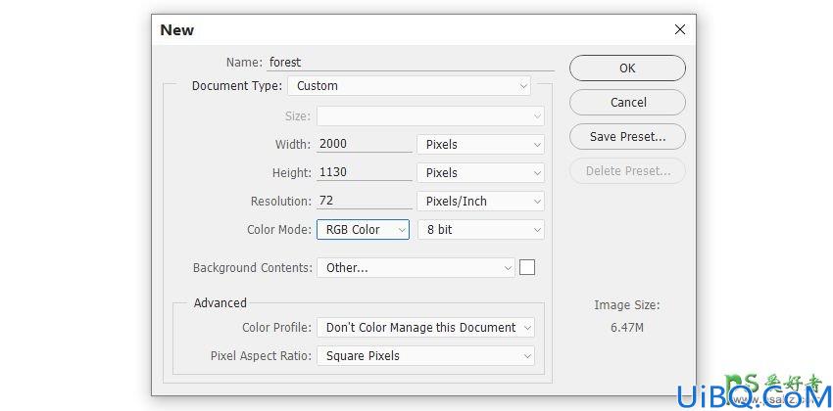Click the Height input field
Image resolution: width=833 pixels, height=411 pixels.
click(x=365, y=172)
